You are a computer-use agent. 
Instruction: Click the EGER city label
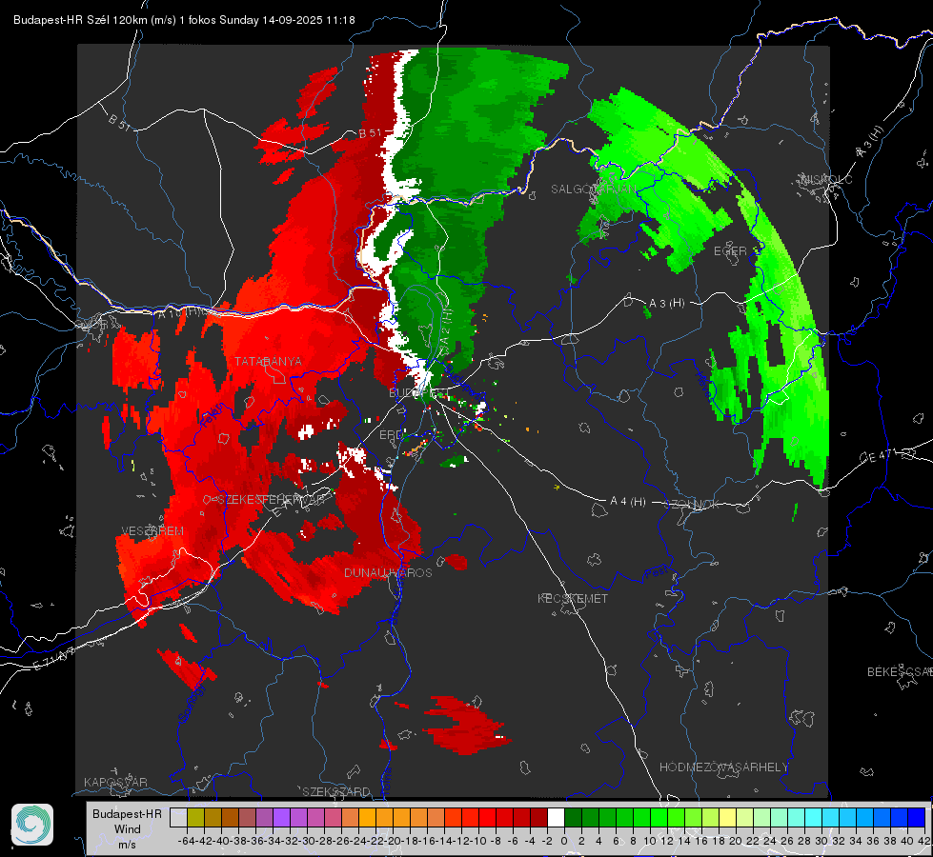pos(730,251)
